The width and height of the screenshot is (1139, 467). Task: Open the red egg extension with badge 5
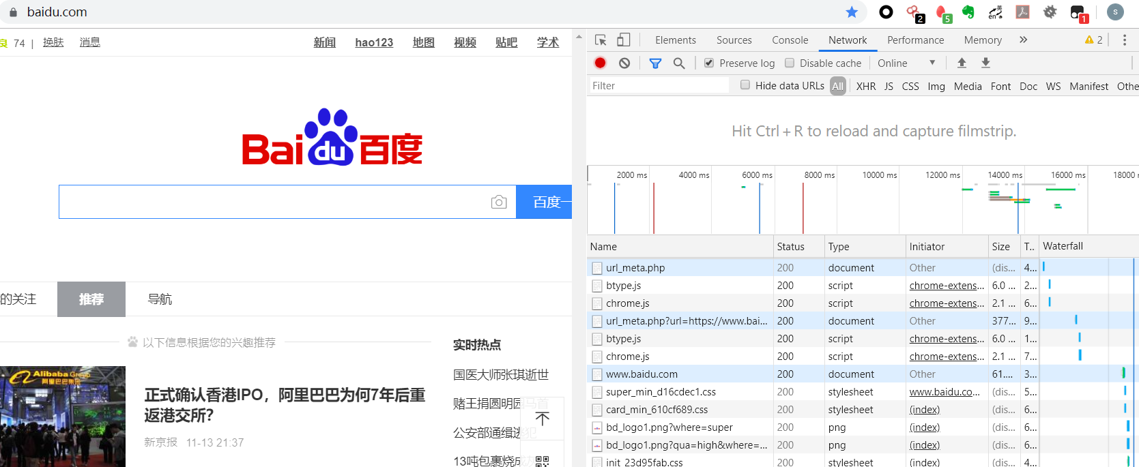(942, 13)
